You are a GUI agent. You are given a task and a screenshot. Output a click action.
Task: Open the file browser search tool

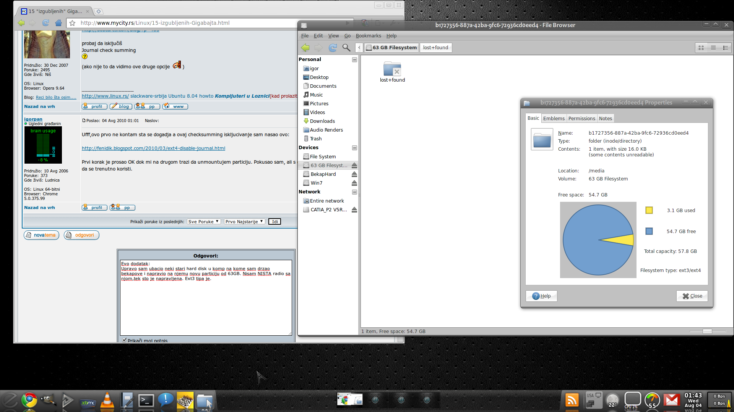[346, 48]
